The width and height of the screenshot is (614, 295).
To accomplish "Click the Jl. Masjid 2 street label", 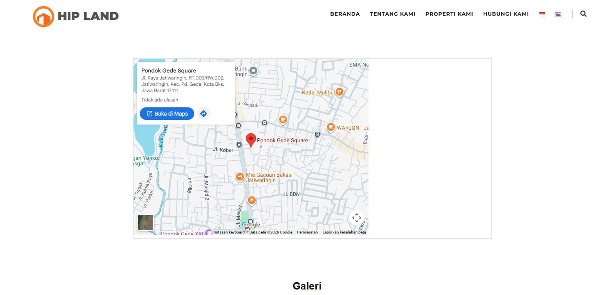I will coord(206,188).
